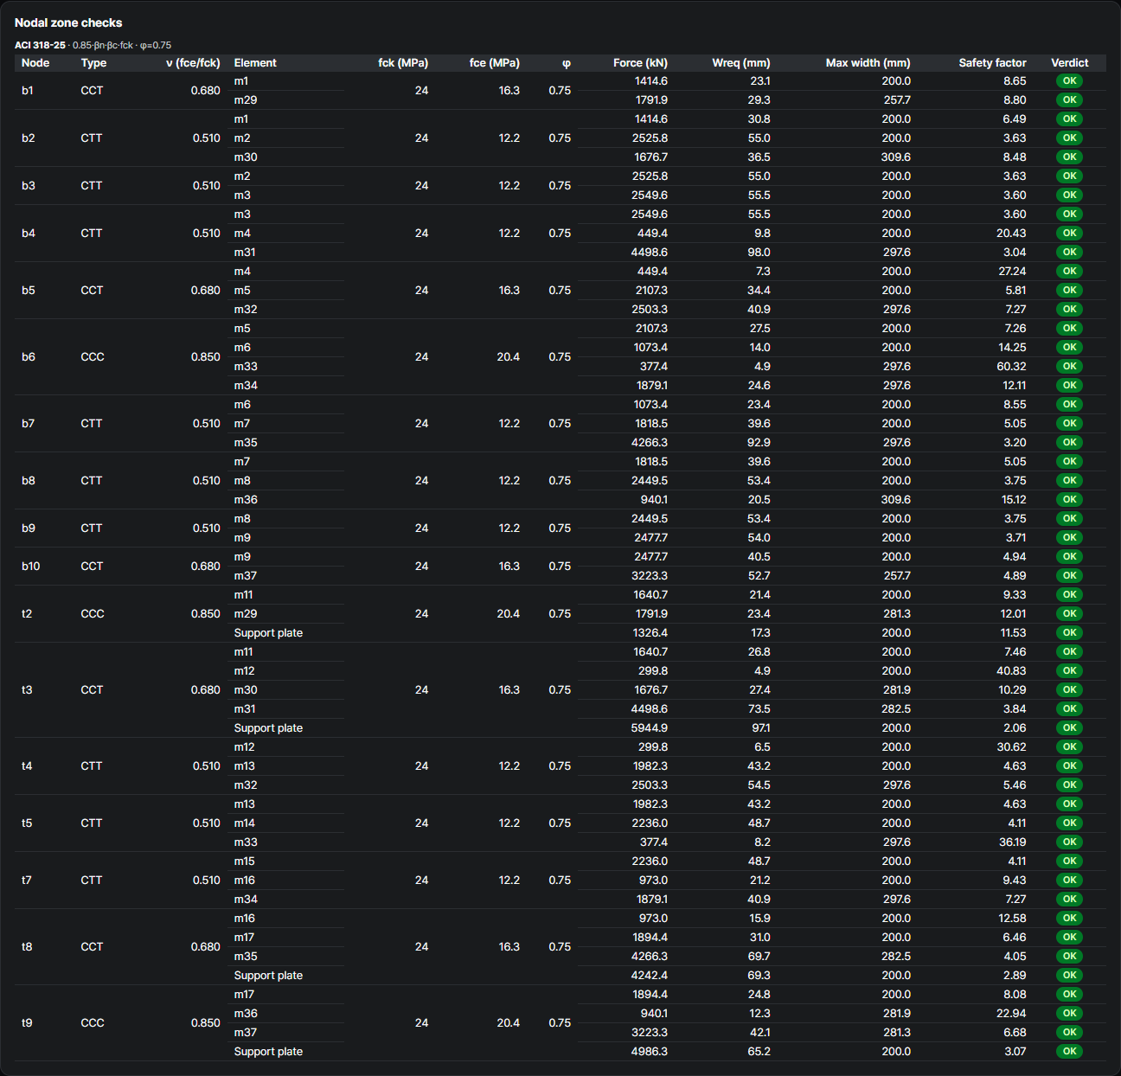Click the Element column header
Viewport: 1121px width, 1076px height.
coord(255,63)
